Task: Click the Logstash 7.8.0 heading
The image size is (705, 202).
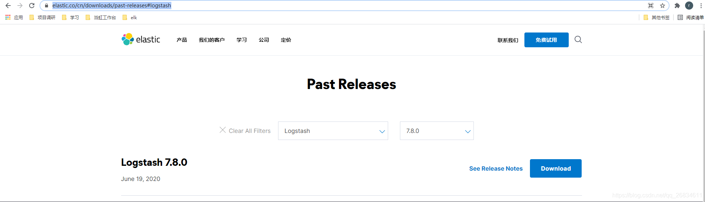Action: point(154,162)
